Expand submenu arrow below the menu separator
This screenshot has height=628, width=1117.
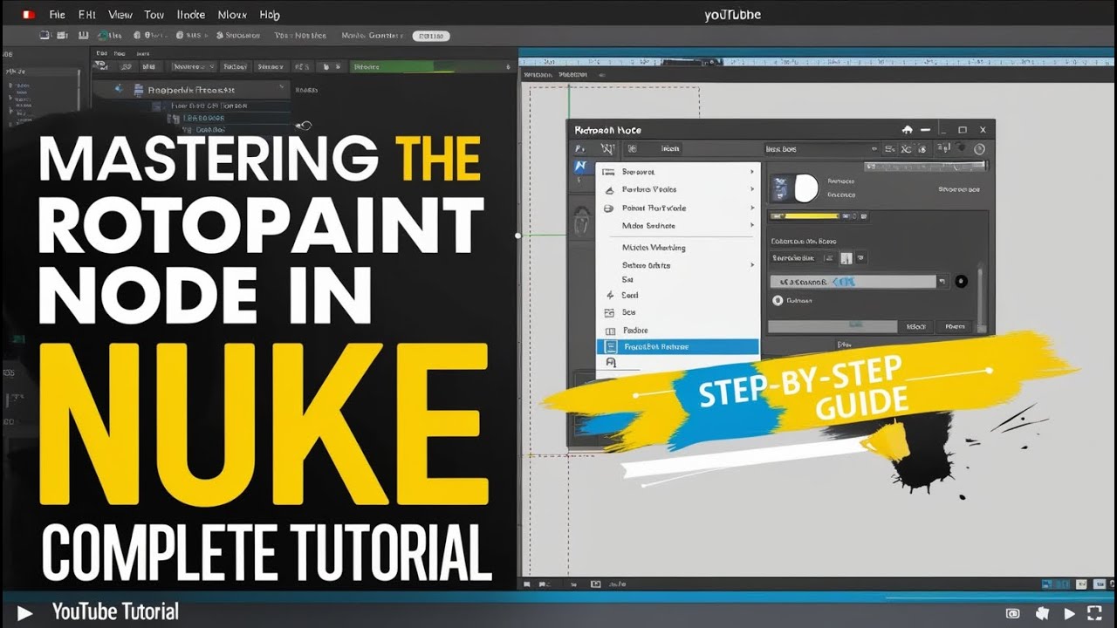(x=752, y=265)
